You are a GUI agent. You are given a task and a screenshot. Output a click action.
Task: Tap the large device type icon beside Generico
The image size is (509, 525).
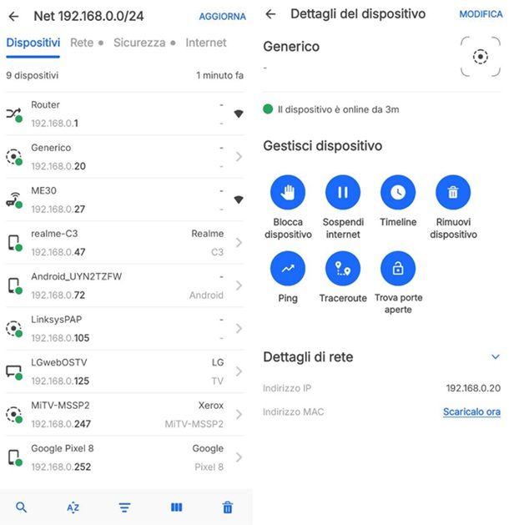[481, 57]
